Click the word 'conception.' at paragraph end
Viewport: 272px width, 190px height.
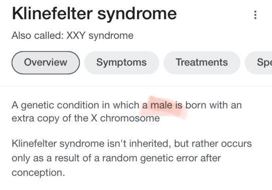pyautogui.click(x=38, y=173)
